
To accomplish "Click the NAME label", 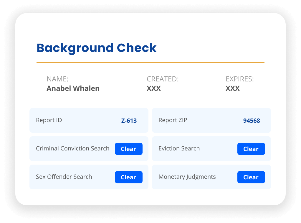I will pos(57,79).
